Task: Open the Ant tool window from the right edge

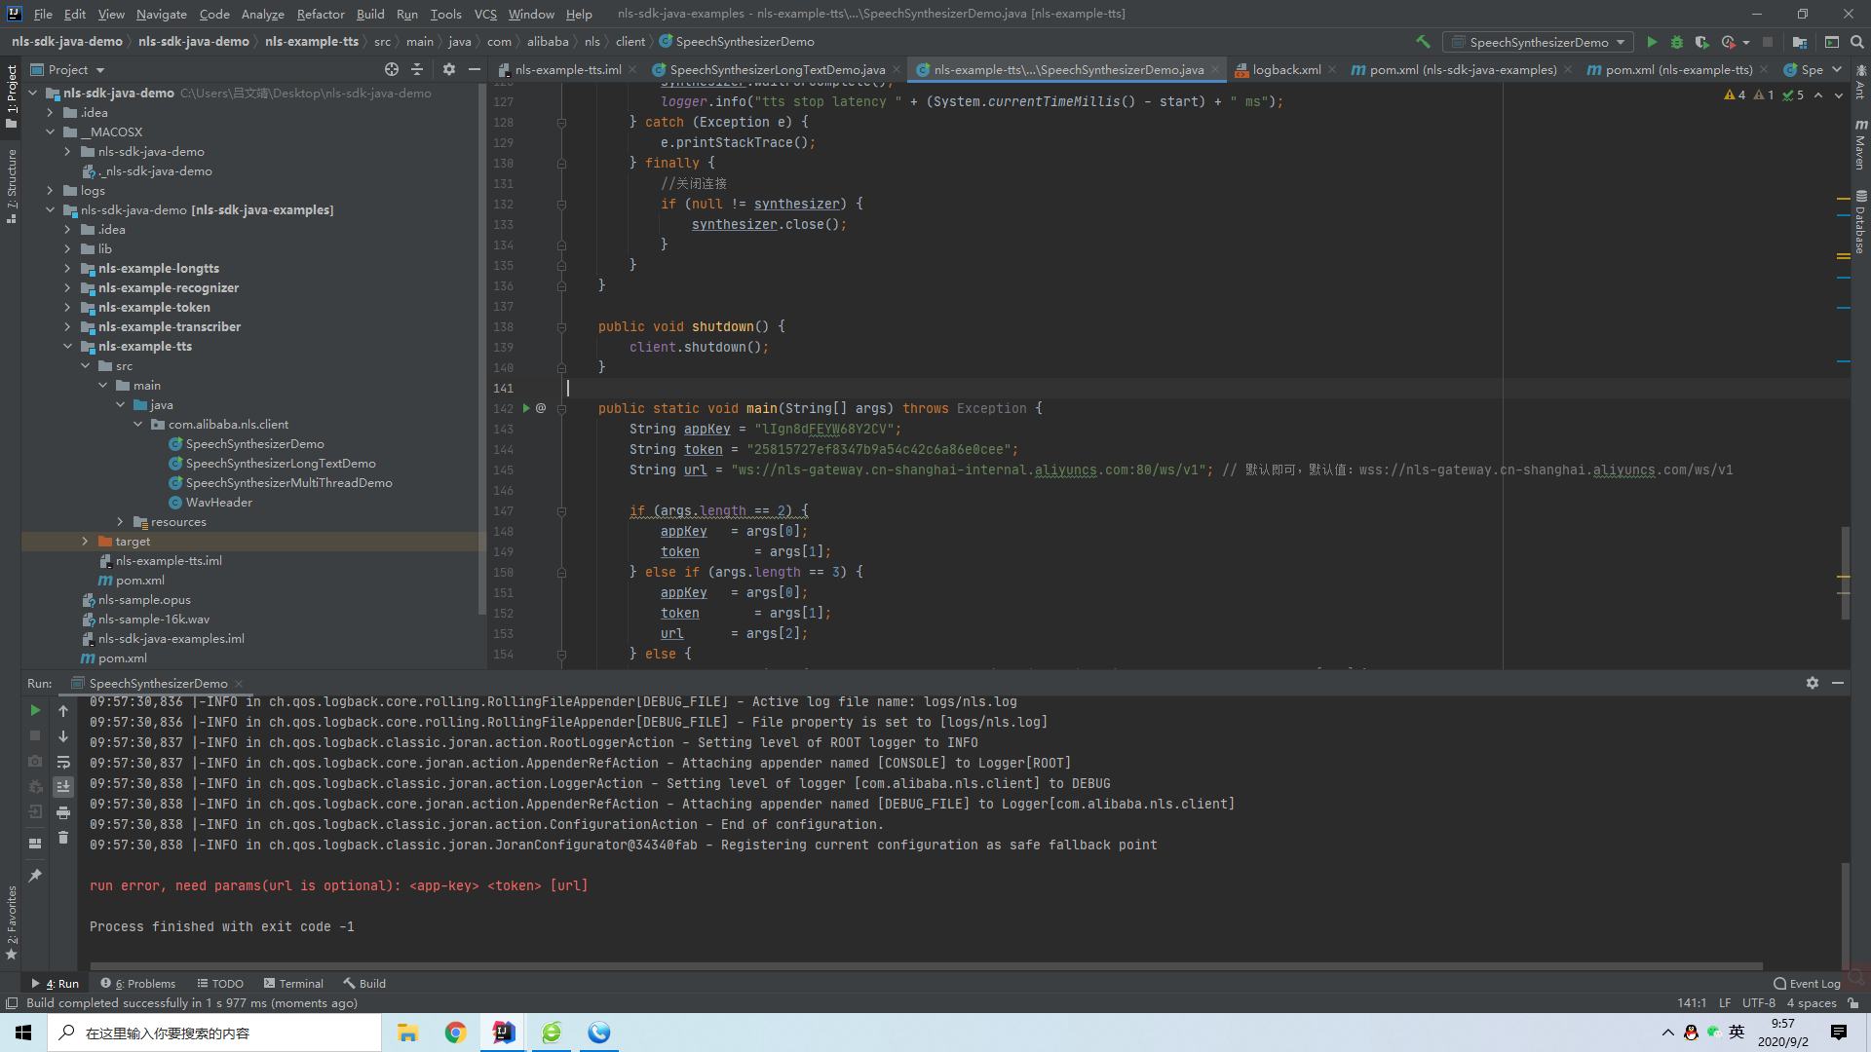Action: point(1860,83)
